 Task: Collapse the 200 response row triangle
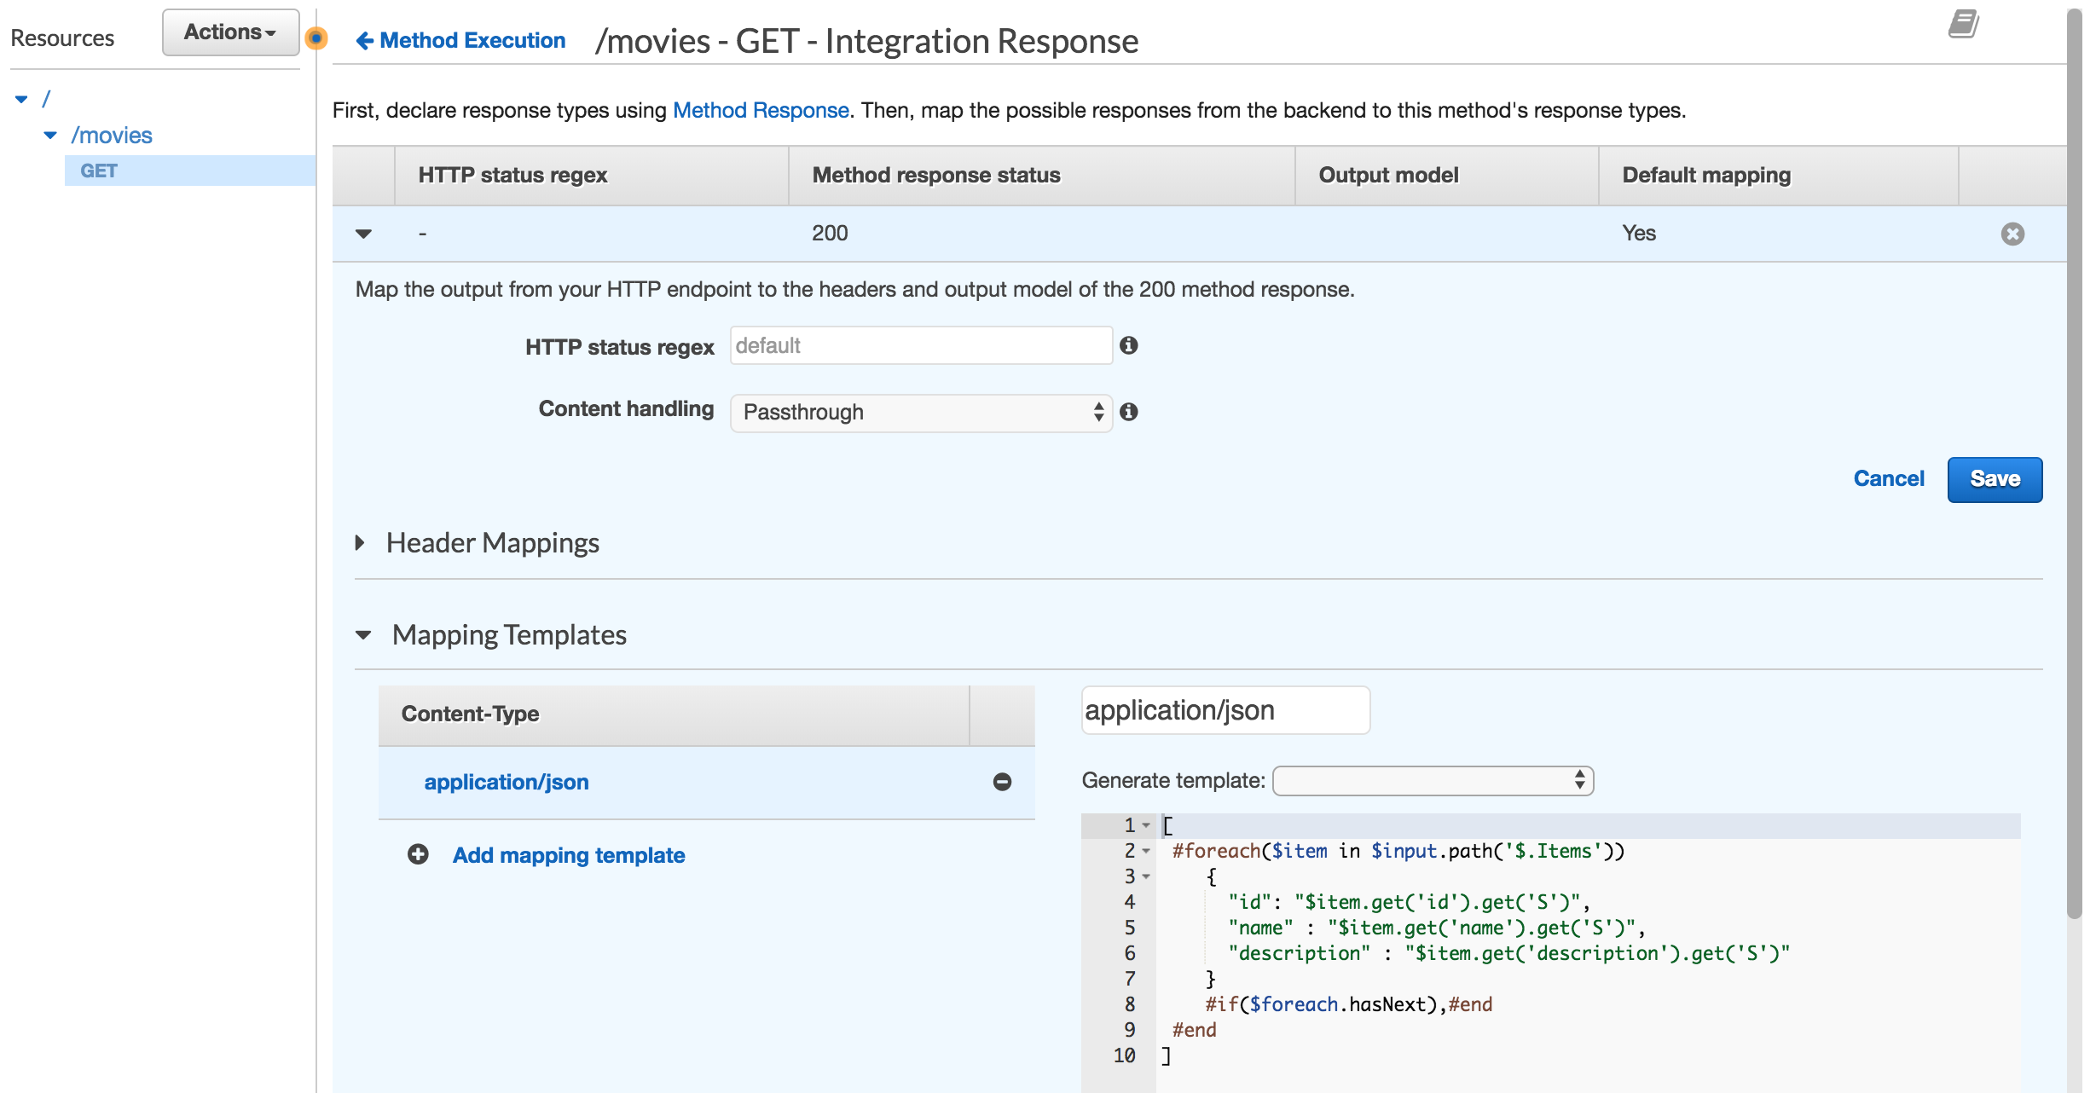362,234
